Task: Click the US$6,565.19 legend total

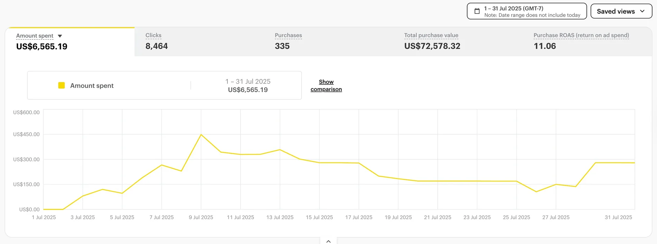Action: [248, 90]
